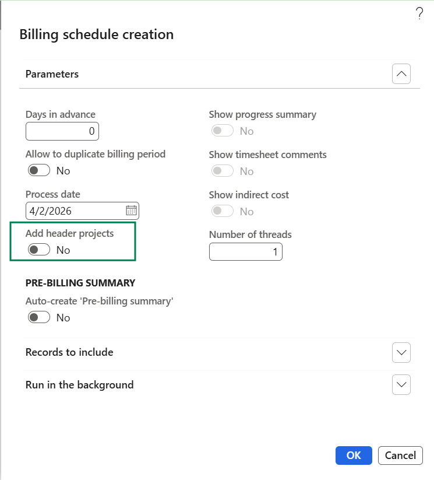Toggle the Show progress summary switch
The width and height of the screenshot is (434, 480).
[x=223, y=131]
